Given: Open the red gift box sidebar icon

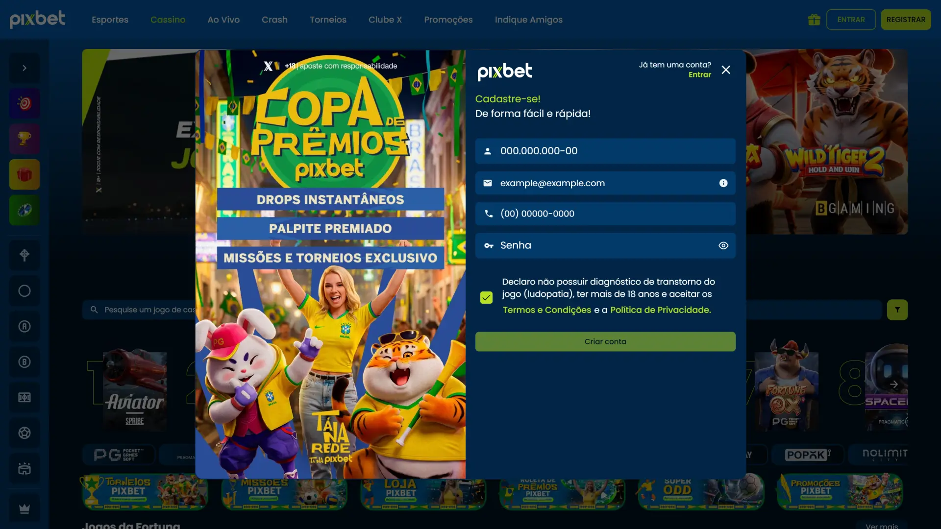Looking at the screenshot, I should coord(25,174).
